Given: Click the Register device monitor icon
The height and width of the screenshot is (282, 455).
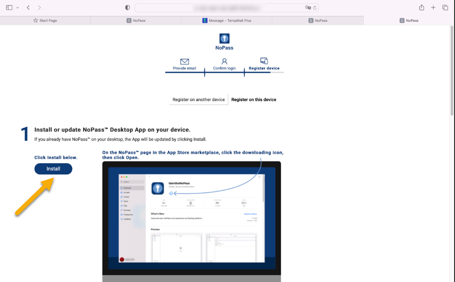Looking at the screenshot, I should click(x=264, y=61).
